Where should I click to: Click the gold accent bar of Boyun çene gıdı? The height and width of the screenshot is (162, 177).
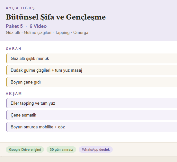click(x=6, y=82)
